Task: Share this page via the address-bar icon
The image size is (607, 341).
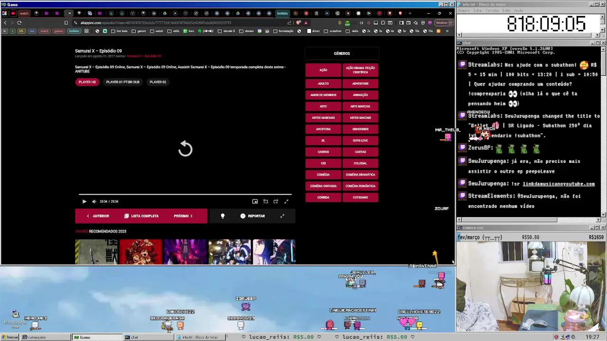Action: [x=289, y=23]
